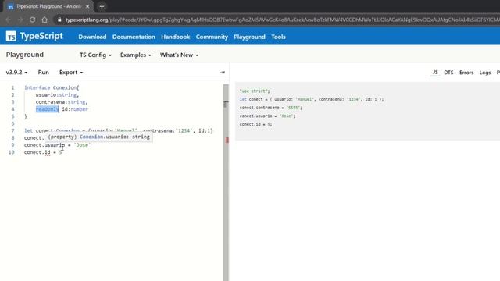Click 'usuario:string,' on line 2
This screenshot has width=500, height=281.
pos(57,95)
